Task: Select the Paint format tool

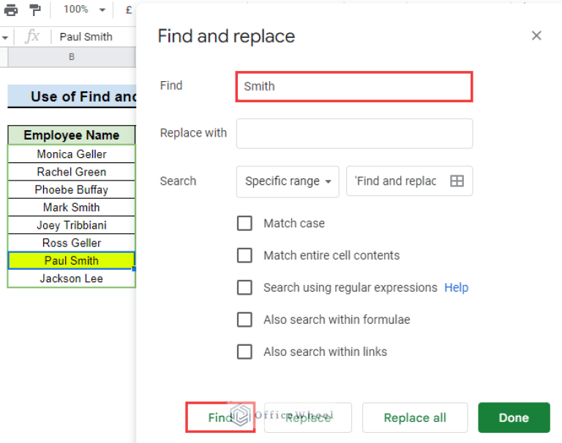Action: coord(35,10)
